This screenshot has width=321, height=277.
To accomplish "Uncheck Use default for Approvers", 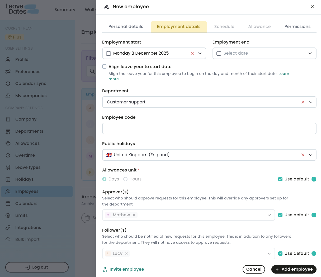I will [280, 215].
